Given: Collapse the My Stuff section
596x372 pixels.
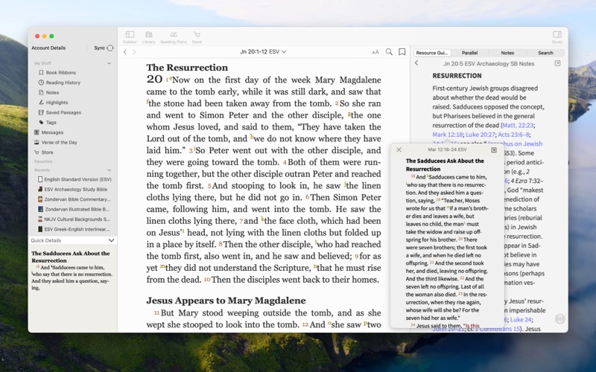Looking at the screenshot, I should pos(110,63).
